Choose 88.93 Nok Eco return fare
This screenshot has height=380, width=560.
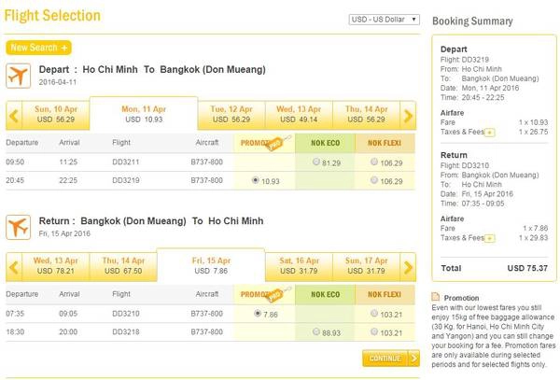tap(317, 331)
